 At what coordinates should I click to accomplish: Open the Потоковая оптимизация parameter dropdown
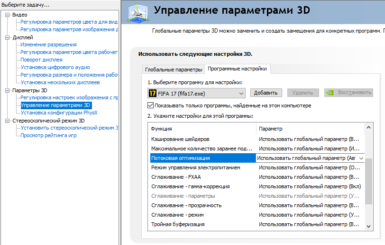361,158
